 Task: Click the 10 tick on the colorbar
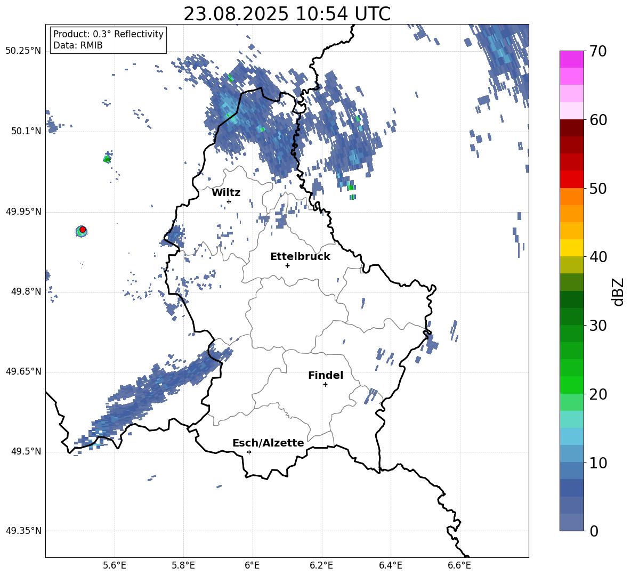pyautogui.click(x=598, y=463)
